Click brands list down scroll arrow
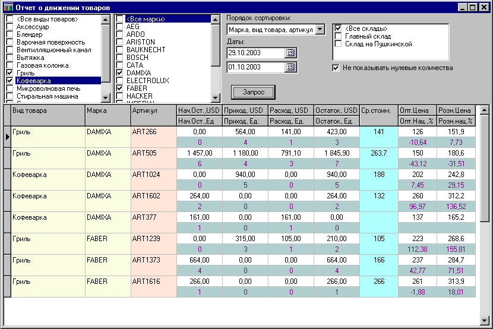 pyautogui.click(x=215, y=98)
